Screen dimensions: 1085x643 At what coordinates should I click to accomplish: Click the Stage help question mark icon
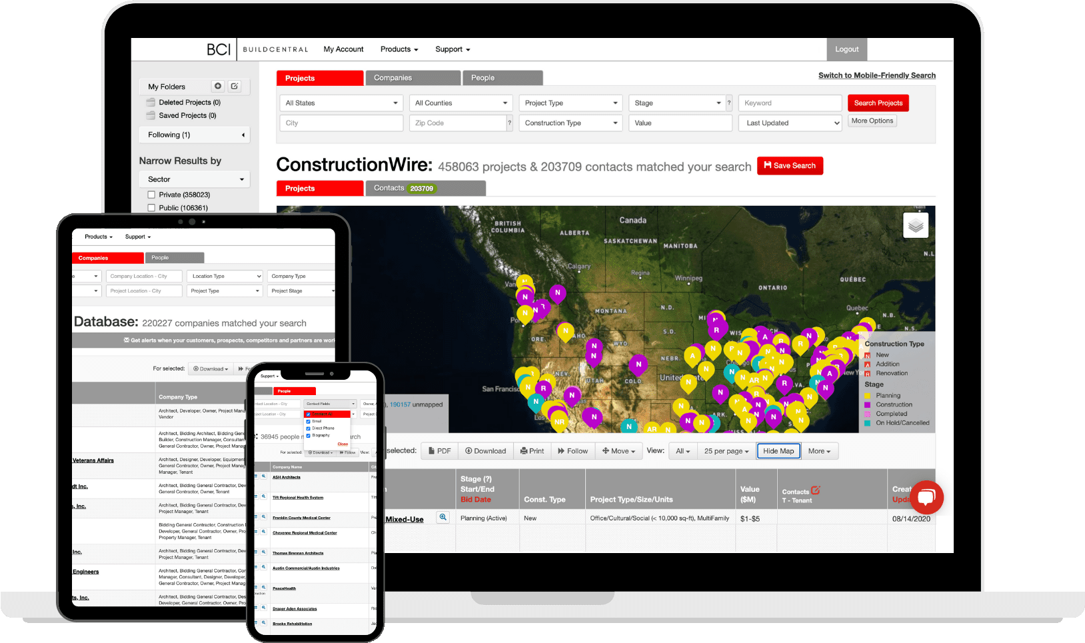click(729, 103)
